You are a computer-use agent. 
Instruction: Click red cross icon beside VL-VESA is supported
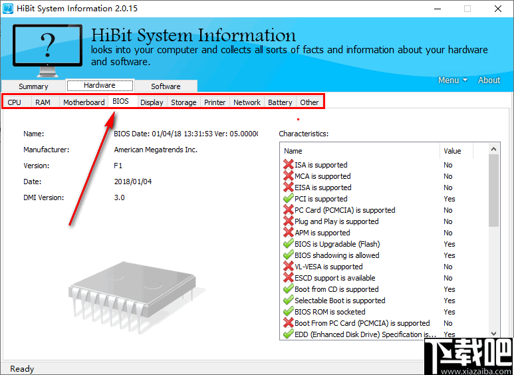coord(288,267)
